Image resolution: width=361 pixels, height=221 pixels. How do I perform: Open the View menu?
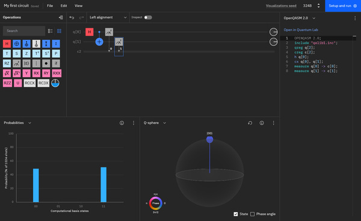78,6
